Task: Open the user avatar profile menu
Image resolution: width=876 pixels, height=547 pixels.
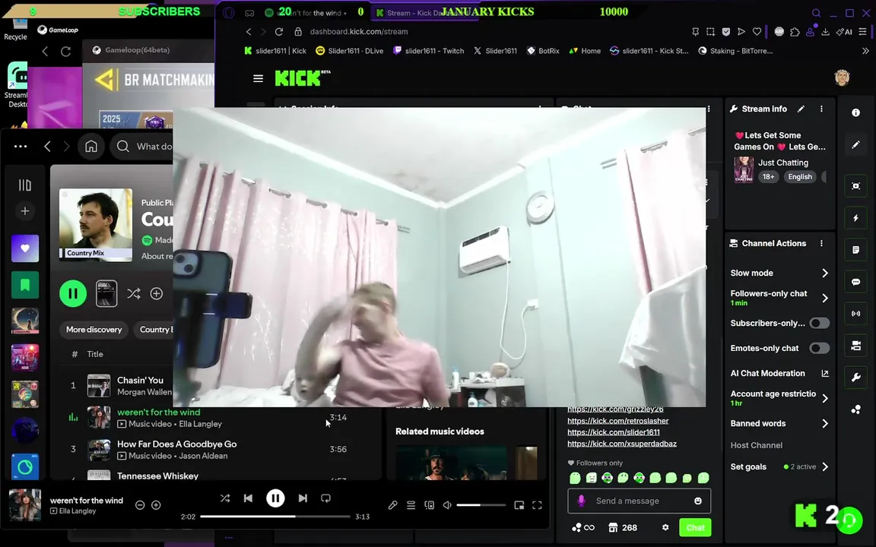Action: [x=841, y=77]
